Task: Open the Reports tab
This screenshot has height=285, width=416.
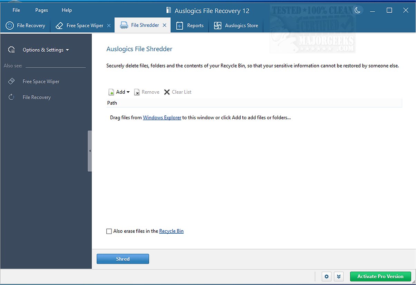Action: tap(190, 26)
